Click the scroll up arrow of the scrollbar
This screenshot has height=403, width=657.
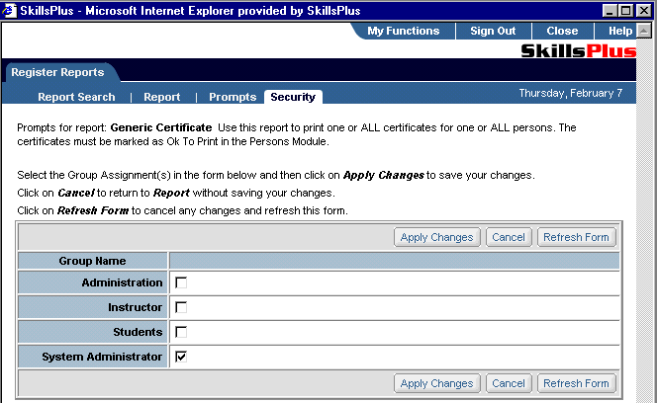click(x=644, y=31)
